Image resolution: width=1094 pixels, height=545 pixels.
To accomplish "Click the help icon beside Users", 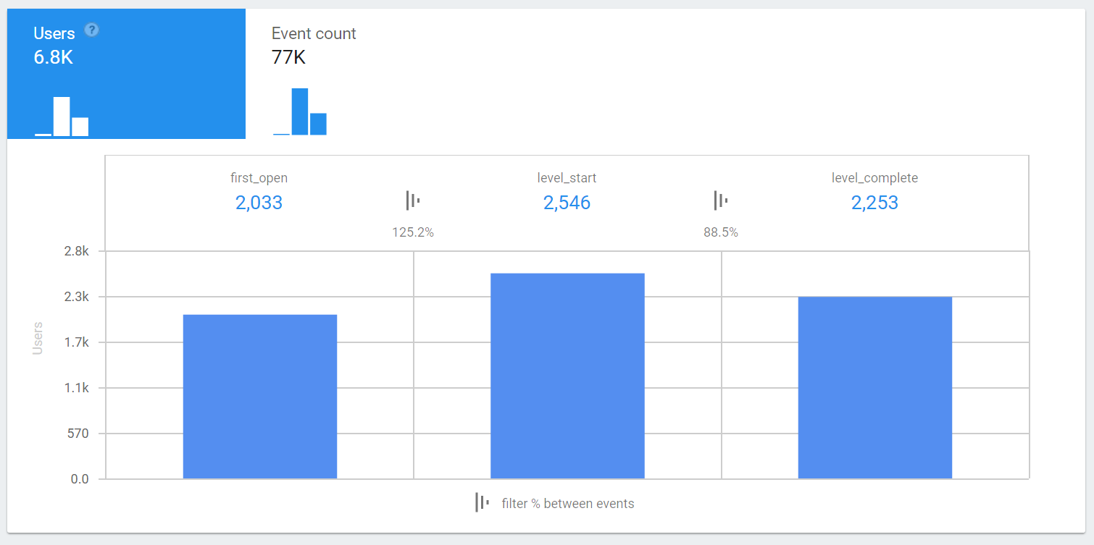I will pos(91,30).
